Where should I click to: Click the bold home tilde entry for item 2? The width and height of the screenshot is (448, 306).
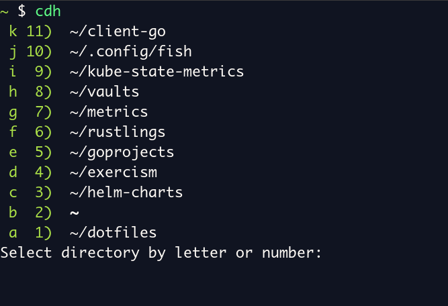coord(74,213)
